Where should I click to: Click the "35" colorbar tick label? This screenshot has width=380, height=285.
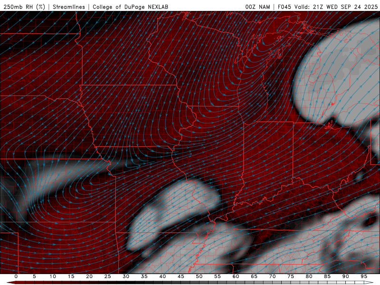144,276
